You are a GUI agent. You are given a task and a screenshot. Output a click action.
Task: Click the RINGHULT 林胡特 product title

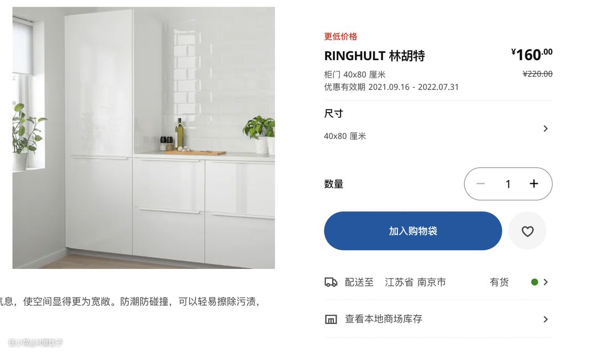tap(374, 56)
